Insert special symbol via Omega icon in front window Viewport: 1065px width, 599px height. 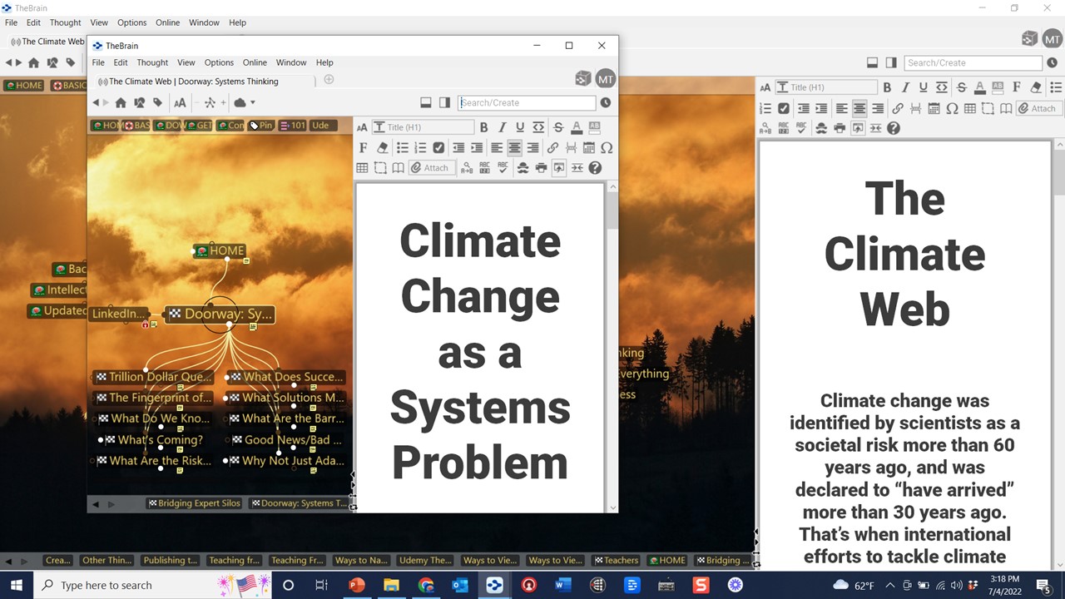click(607, 147)
